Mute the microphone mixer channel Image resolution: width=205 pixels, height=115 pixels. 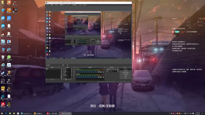pyautogui.click(x=101, y=72)
